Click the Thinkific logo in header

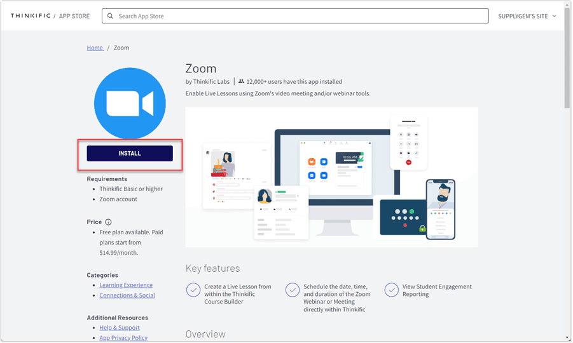point(31,16)
